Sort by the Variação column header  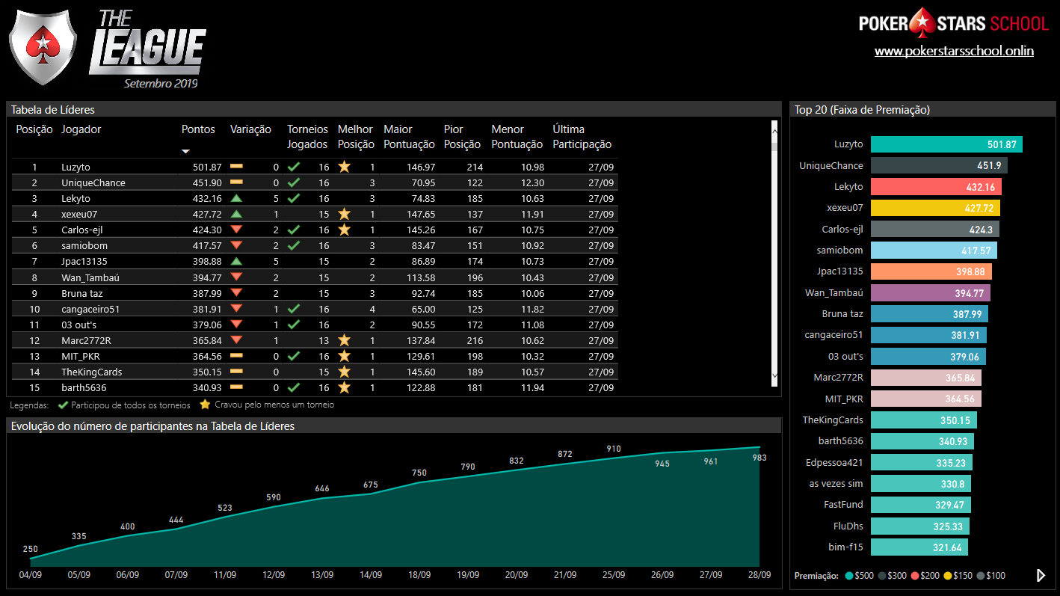click(x=250, y=129)
